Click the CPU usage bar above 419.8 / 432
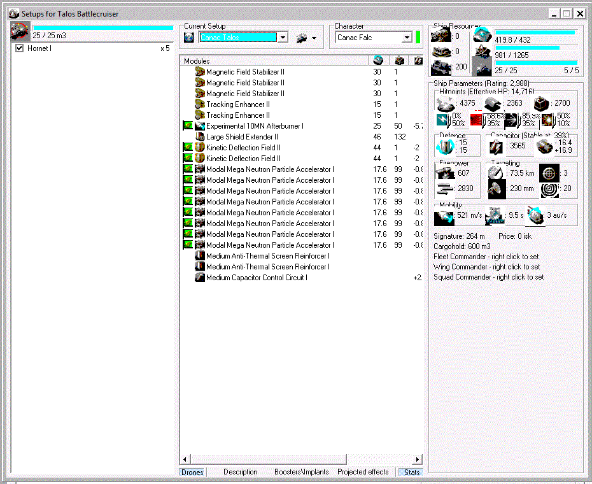 (x=535, y=33)
